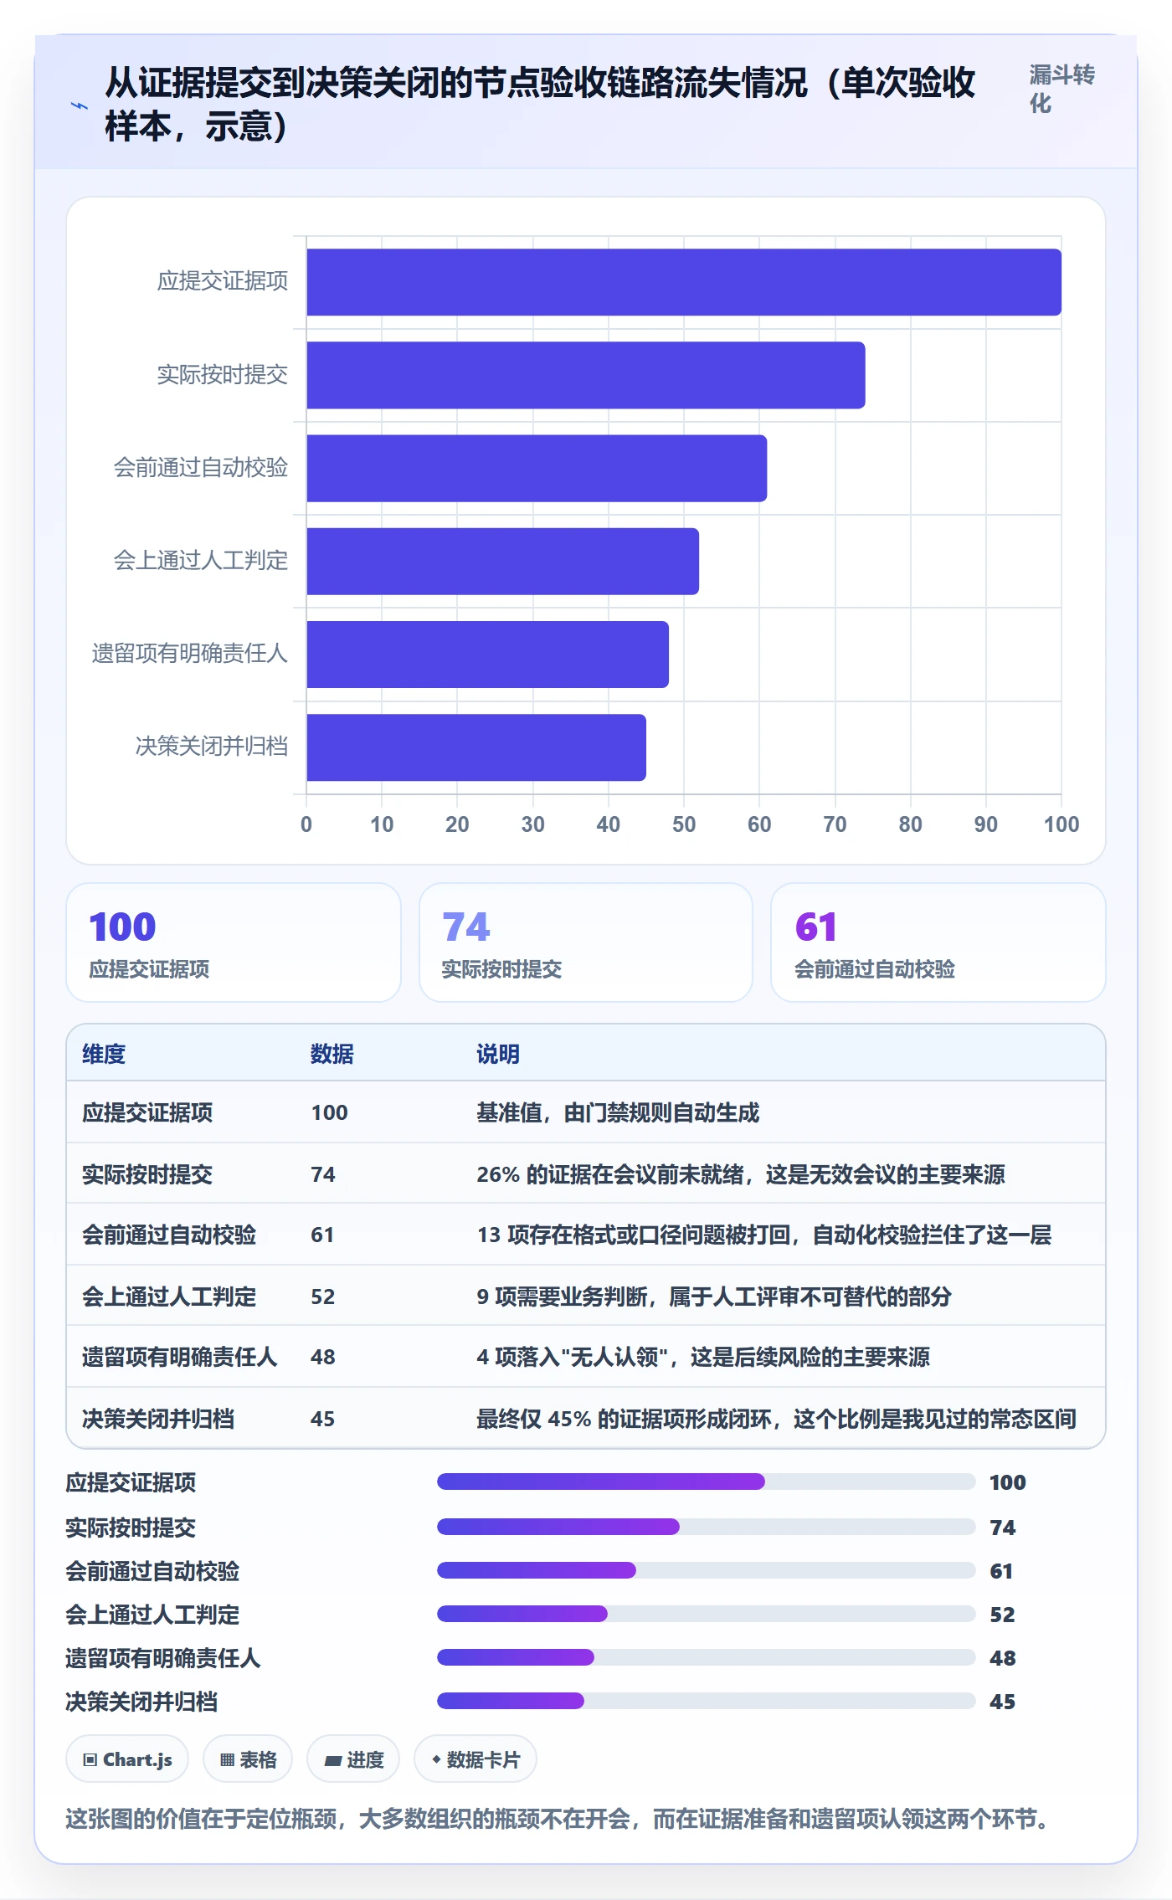Image resolution: width=1172 pixels, height=1900 pixels.
Task: Click the 100 应提交证据项 data card
Action: click(234, 942)
